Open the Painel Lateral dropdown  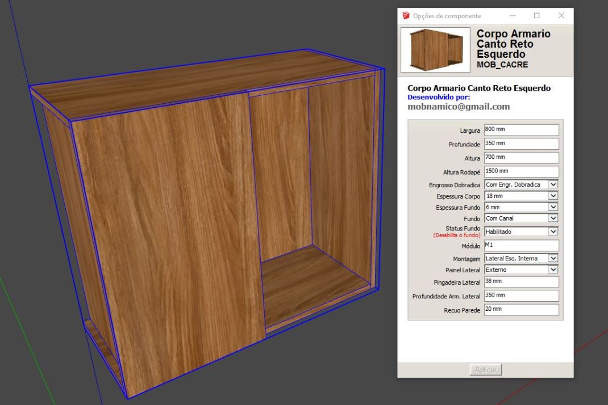(522, 269)
